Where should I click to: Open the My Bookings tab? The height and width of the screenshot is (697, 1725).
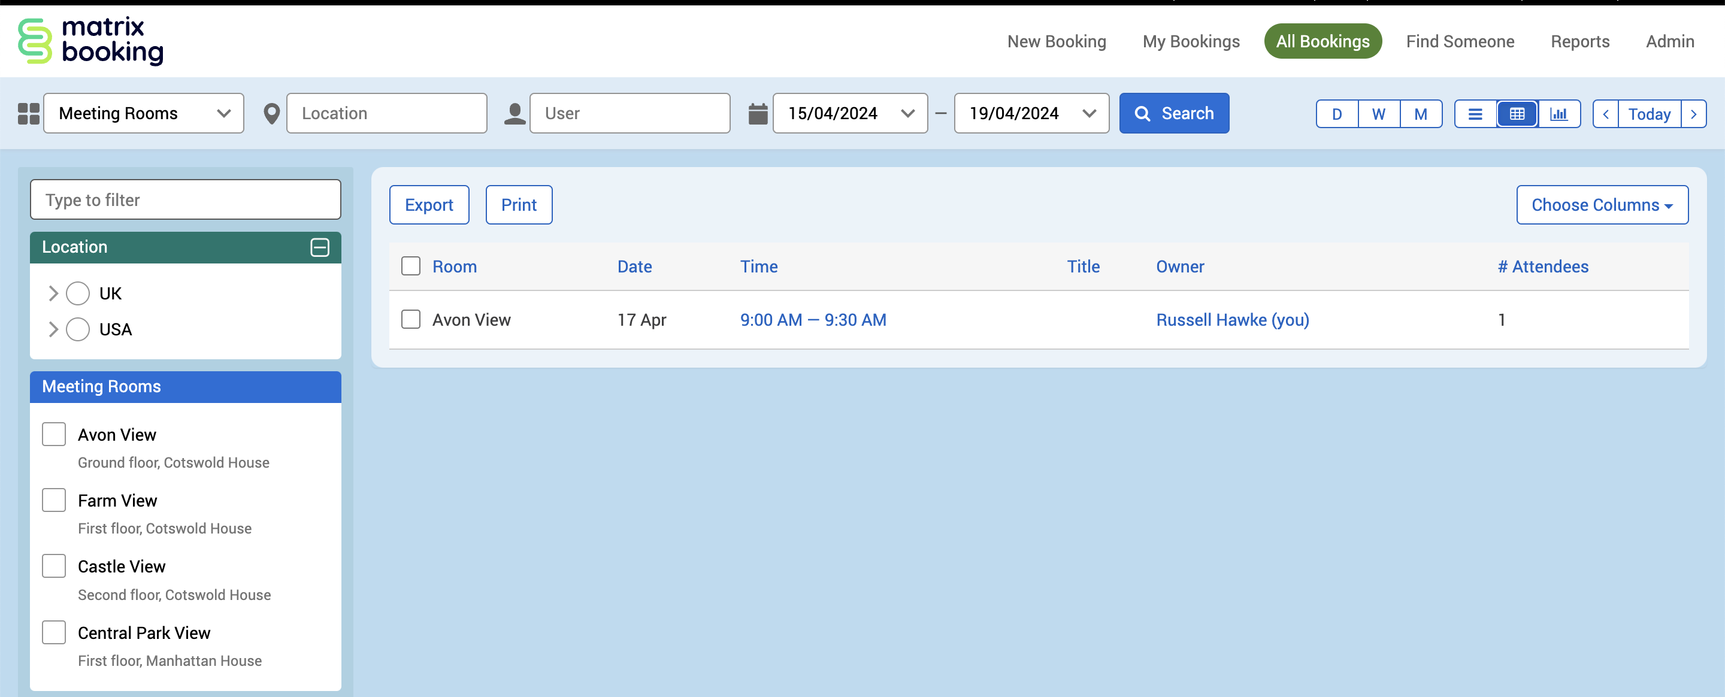1191,41
